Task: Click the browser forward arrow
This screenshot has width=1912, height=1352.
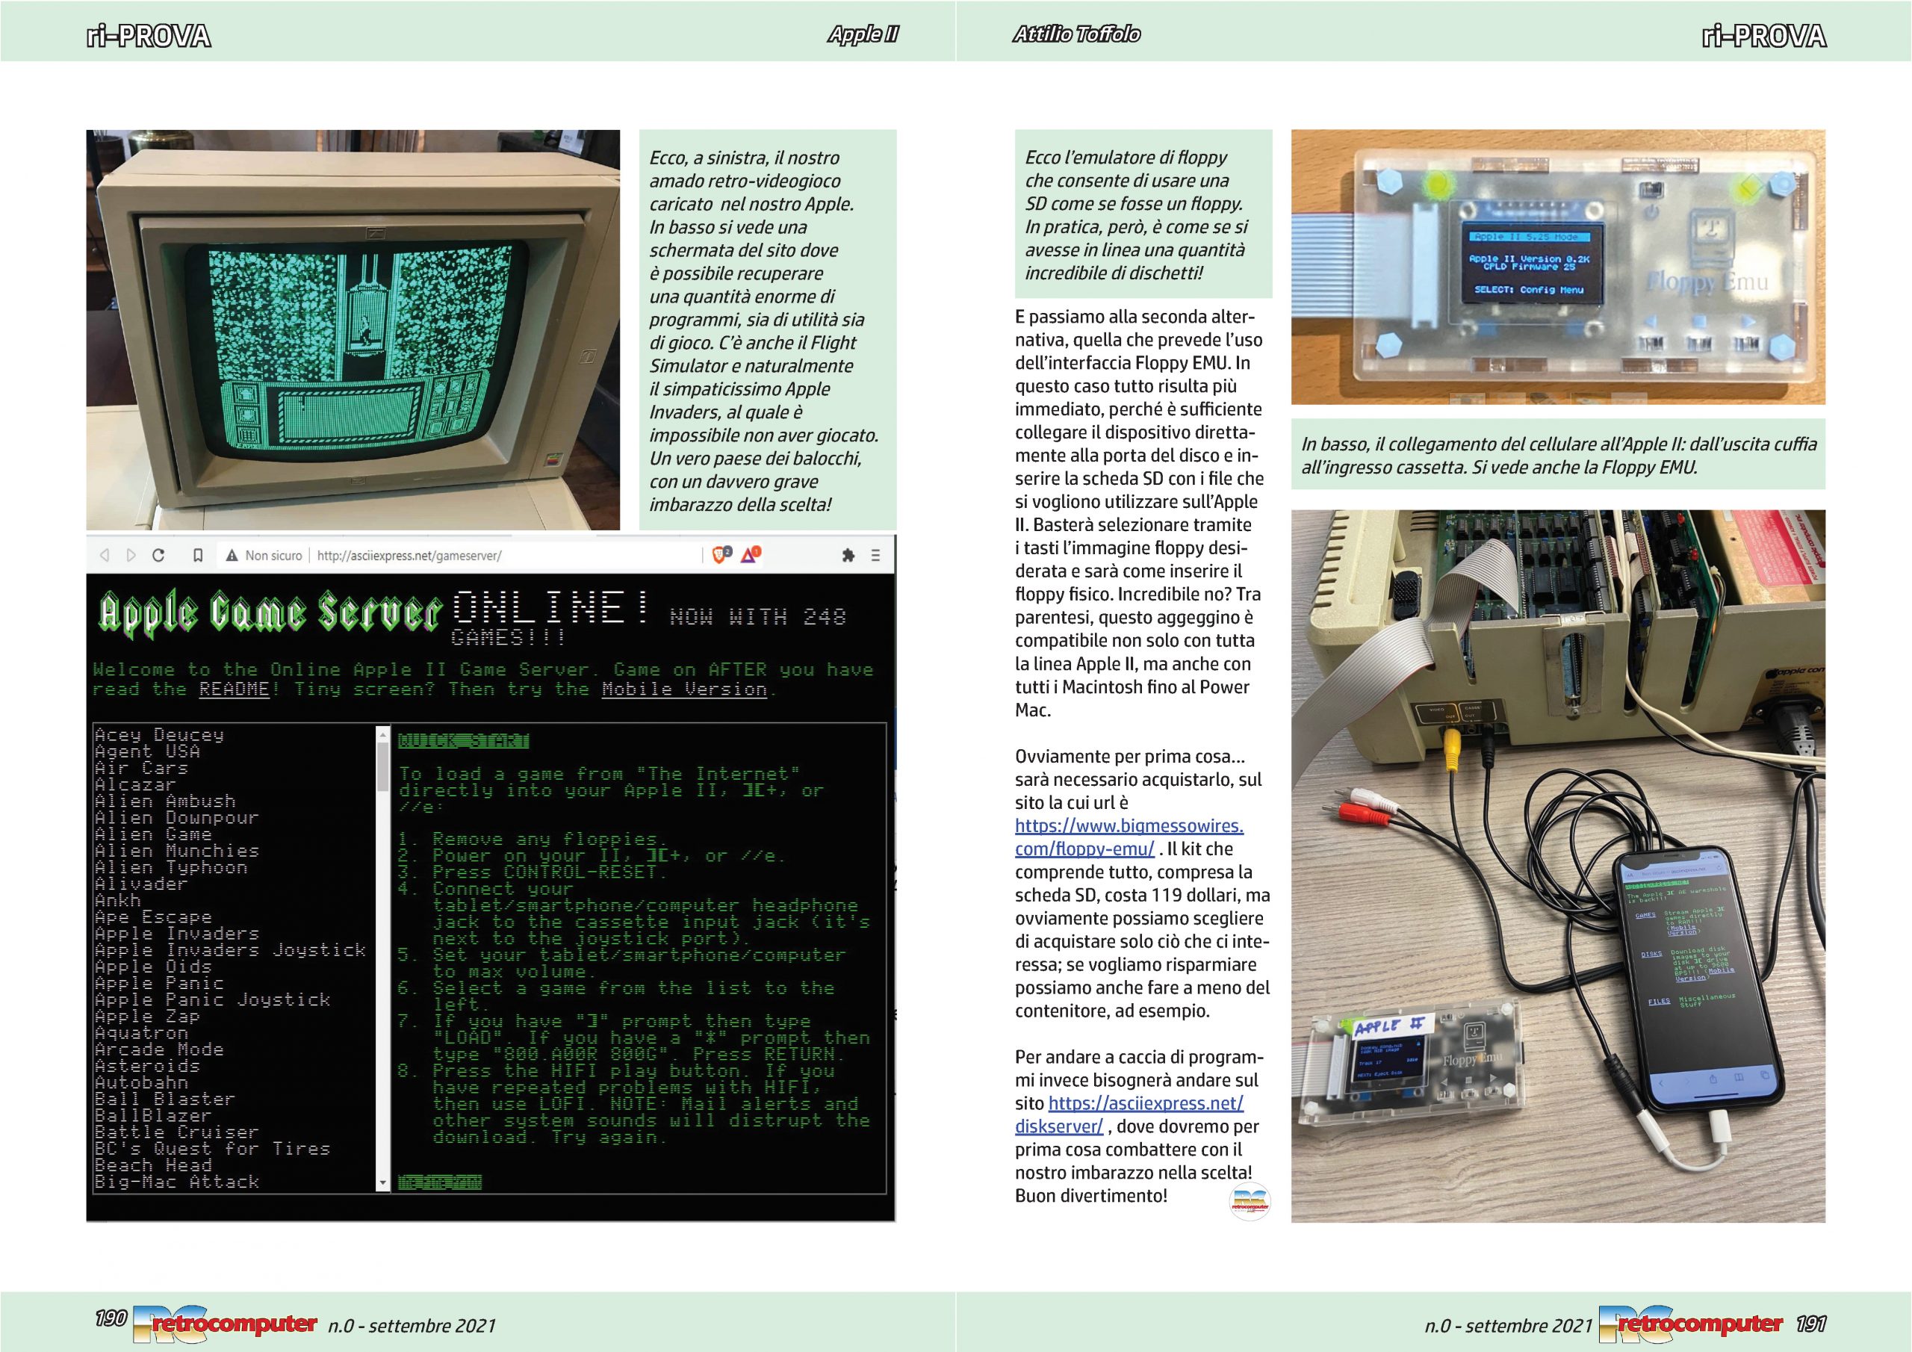Action: [131, 556]
